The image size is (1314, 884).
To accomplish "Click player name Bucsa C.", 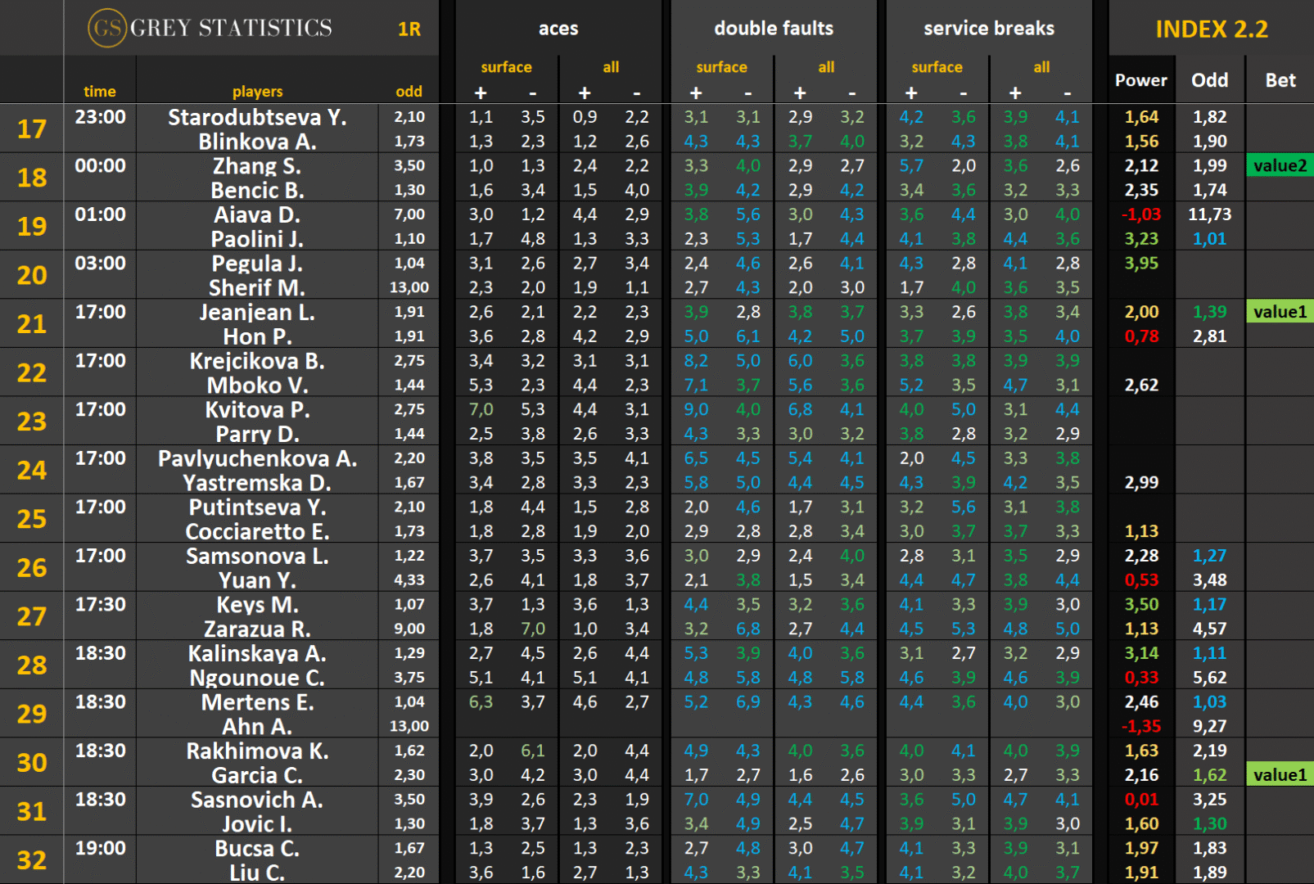I will click(257, 849).
